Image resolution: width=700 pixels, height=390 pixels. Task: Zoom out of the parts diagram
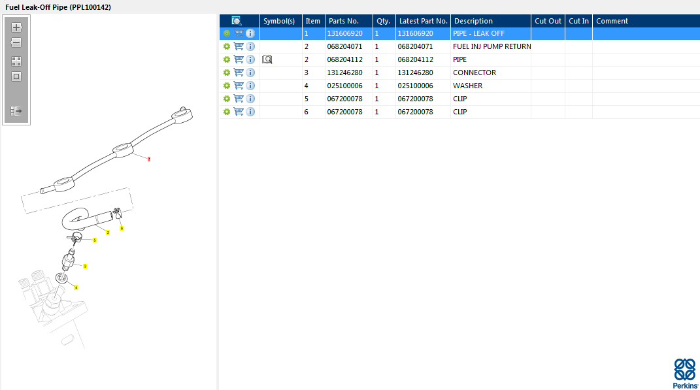point(16,43)
